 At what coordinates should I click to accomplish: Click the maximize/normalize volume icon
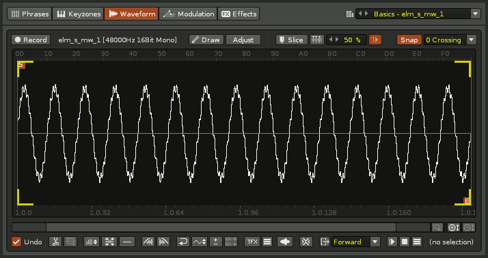(109, 242)
